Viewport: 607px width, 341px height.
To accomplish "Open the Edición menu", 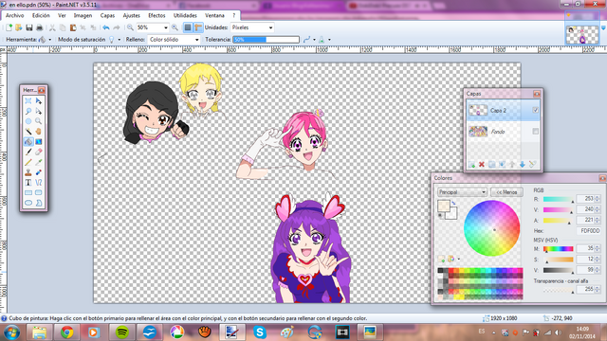I will [41, 15].
